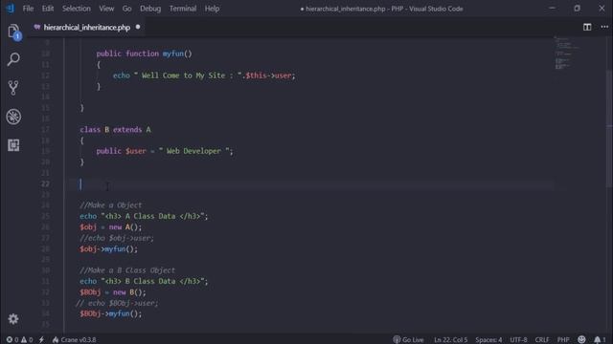Click the notifications bell icon

pos(600,340)
